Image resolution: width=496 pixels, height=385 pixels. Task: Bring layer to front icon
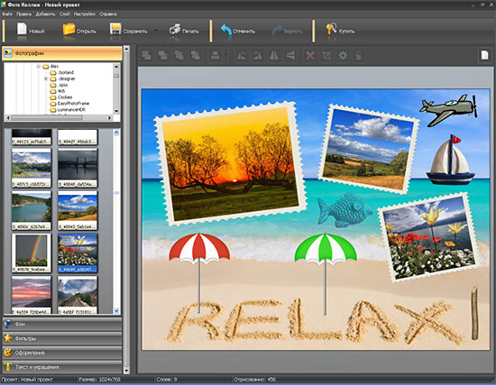pyautogui.click(x=146, y=55)
